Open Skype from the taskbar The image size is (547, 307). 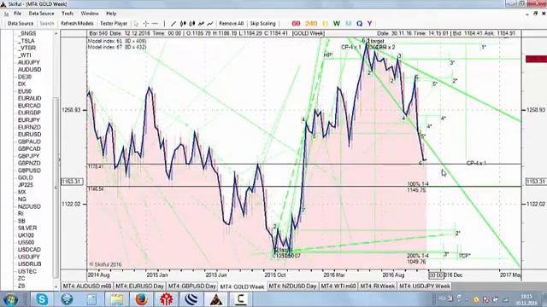pos(42,299)
